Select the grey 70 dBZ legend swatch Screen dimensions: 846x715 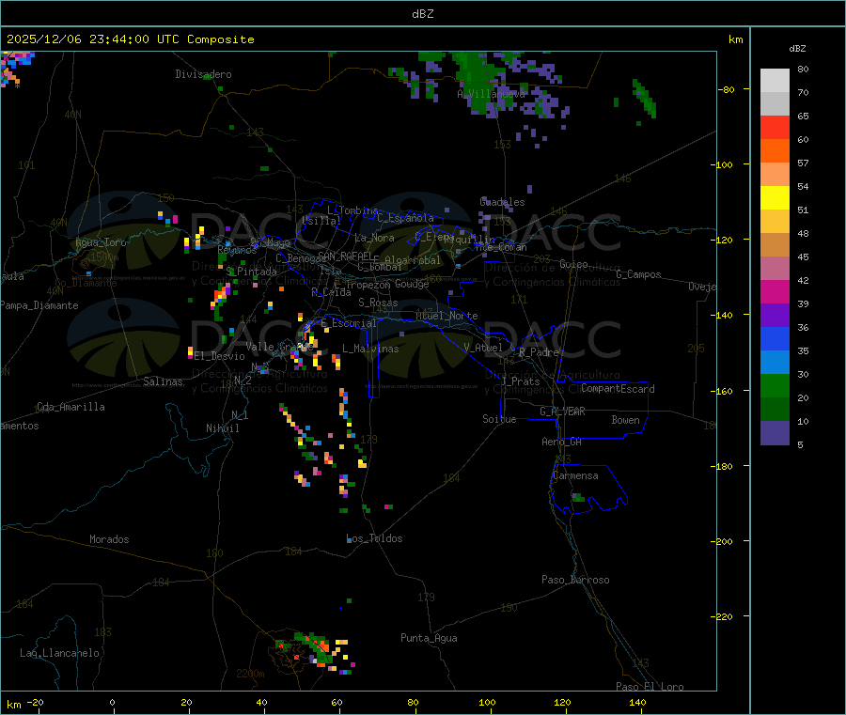tap(775, 104)
